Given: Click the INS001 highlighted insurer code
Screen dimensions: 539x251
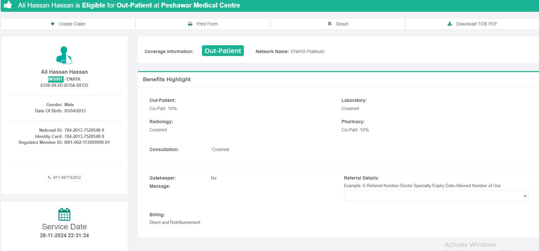Looking at the screenshot, I should 55,79.
